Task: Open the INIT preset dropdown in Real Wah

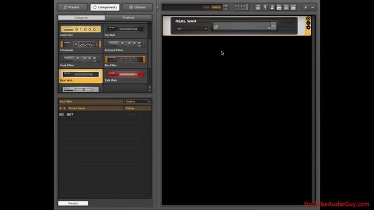Action: tap(192, 29)
